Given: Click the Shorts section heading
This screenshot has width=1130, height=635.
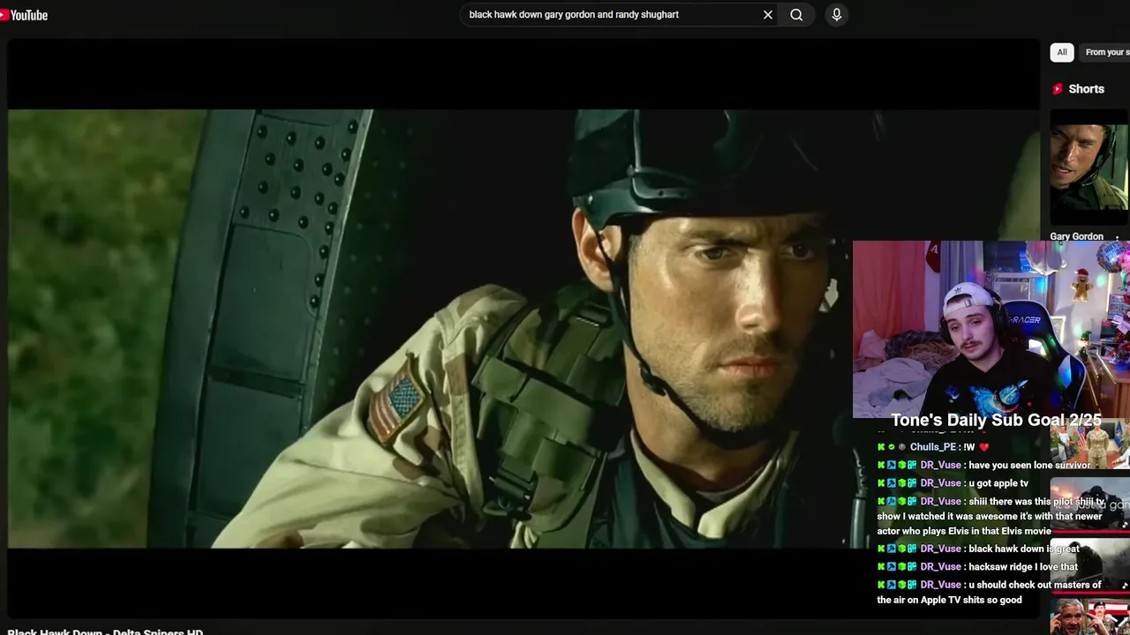Looking at the screenshot, I should point(1086,89).
